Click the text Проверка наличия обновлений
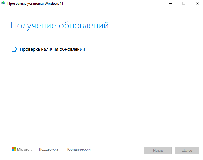This screenshot has width=203, height=160. tap(52, 49)
